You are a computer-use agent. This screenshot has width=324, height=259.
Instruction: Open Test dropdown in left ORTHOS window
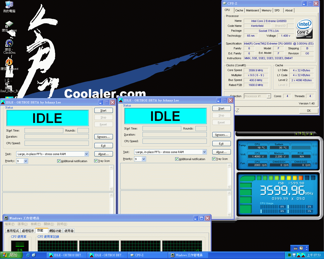86,154
